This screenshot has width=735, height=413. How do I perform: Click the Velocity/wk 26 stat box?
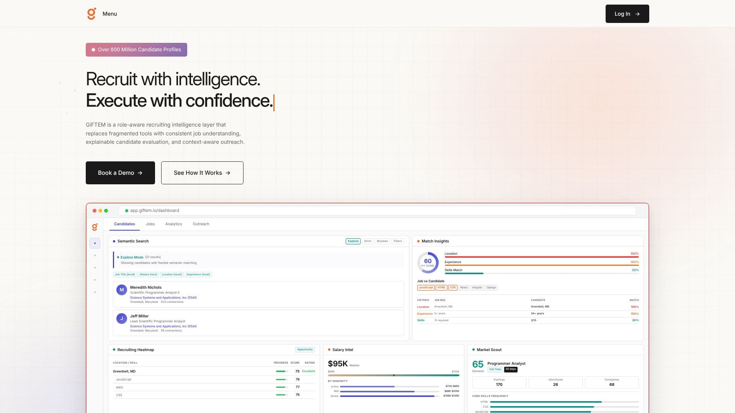(x=555, y=382)
